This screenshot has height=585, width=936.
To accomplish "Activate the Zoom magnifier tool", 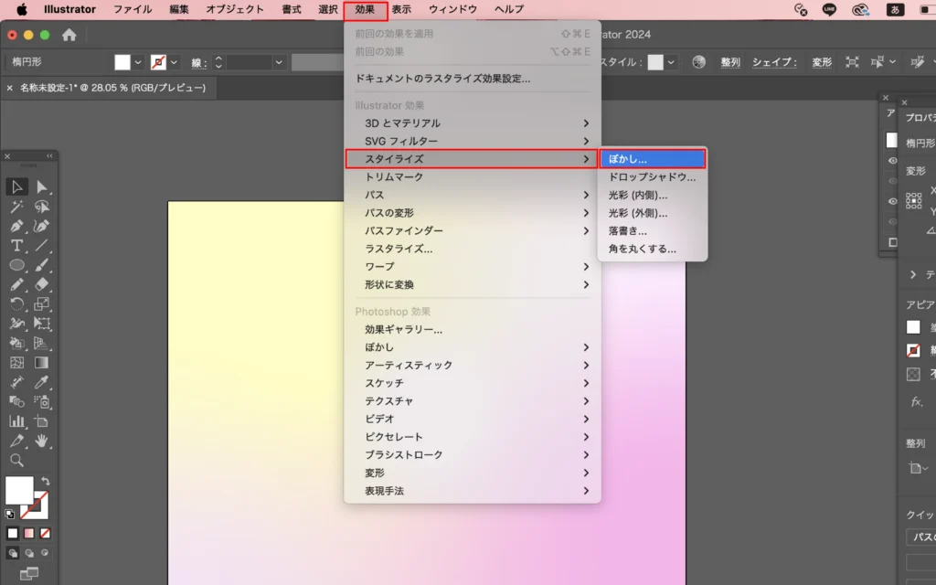I will (17, 461).
